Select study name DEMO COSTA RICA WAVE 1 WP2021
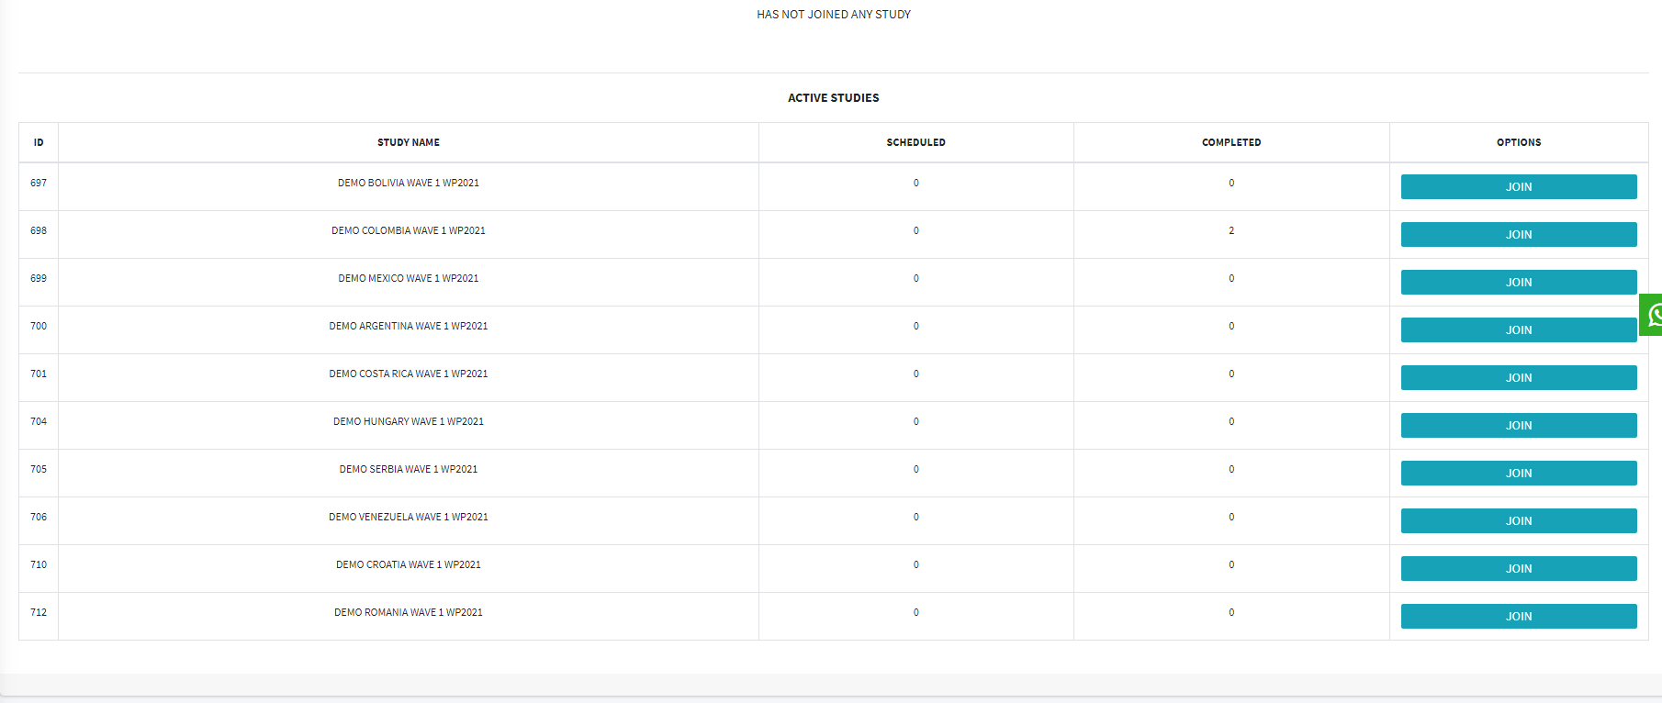 click(x=409, y=374)
